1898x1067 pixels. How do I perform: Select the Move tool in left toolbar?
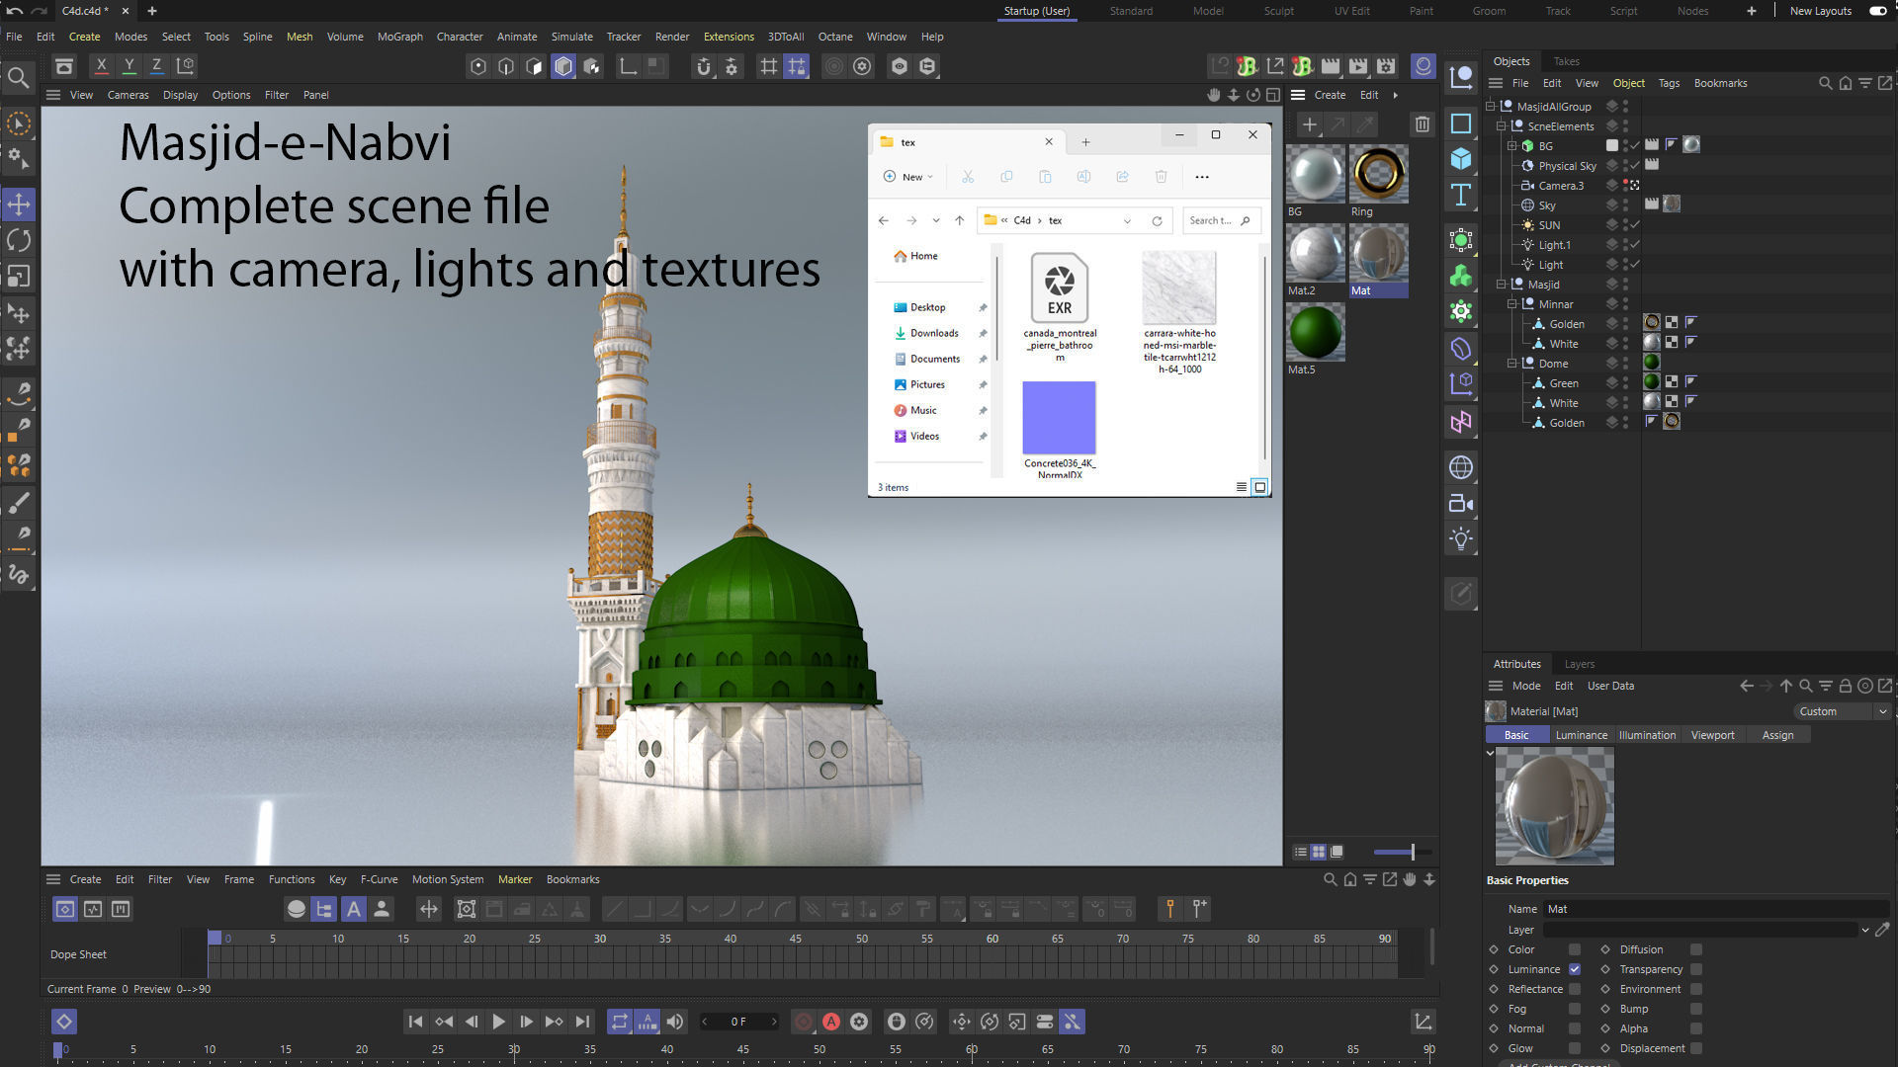(x=19, y=205)
